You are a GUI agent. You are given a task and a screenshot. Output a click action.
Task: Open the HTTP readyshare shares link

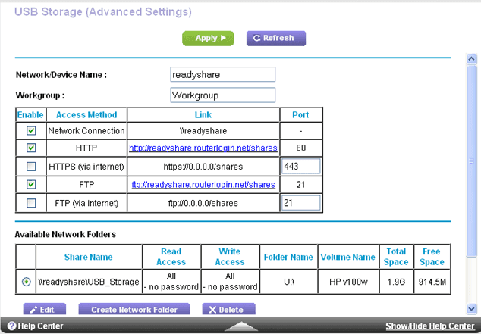(x=202, y=148)
